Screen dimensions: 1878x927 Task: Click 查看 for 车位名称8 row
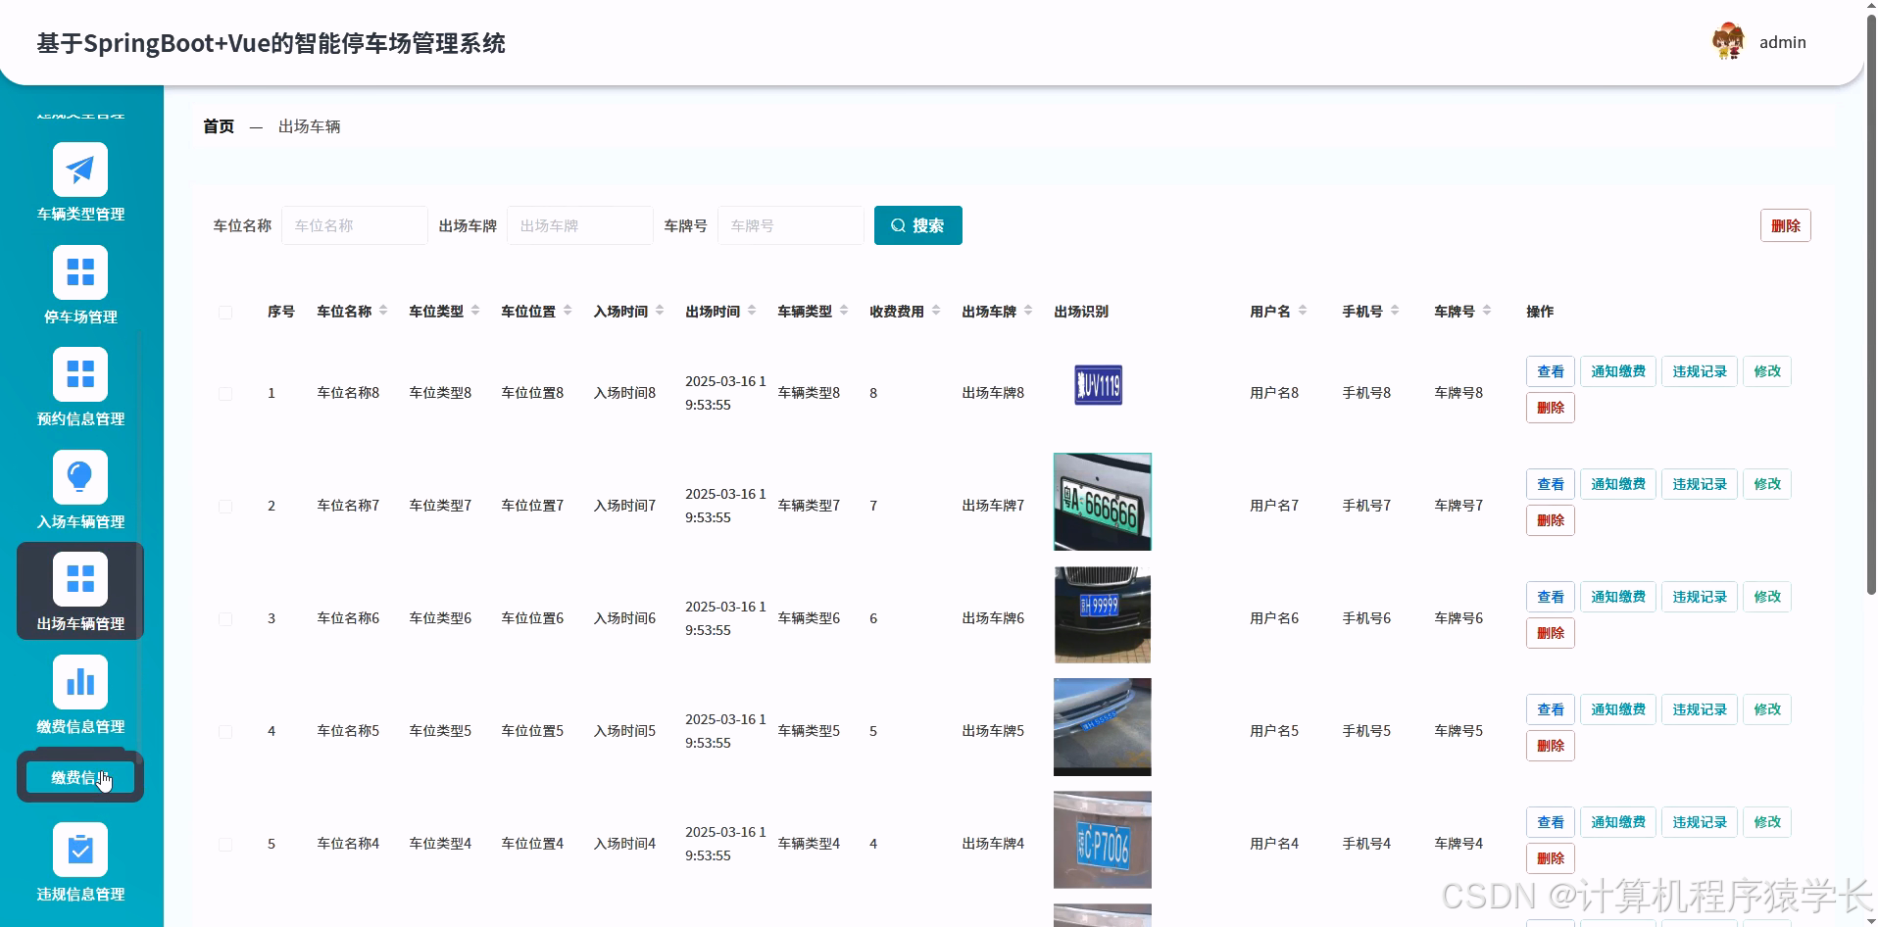[1551, 371]
